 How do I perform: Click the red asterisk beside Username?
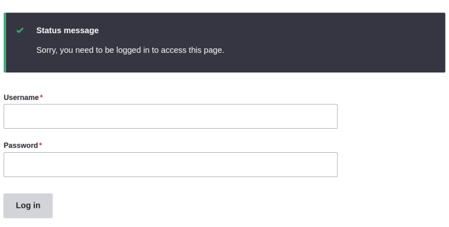point(42,97)
